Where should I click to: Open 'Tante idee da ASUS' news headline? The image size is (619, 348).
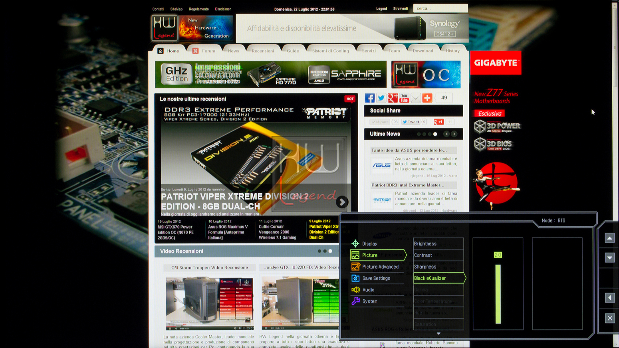409,150
